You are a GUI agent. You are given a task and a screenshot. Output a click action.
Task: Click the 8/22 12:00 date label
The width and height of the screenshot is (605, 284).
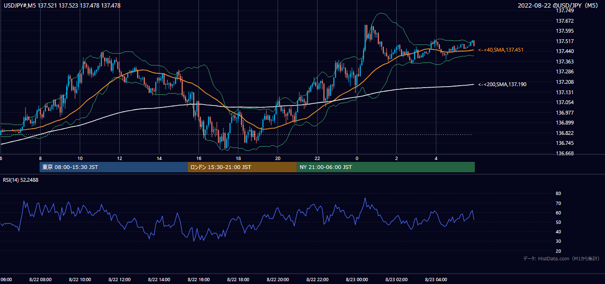pos(119,279)
